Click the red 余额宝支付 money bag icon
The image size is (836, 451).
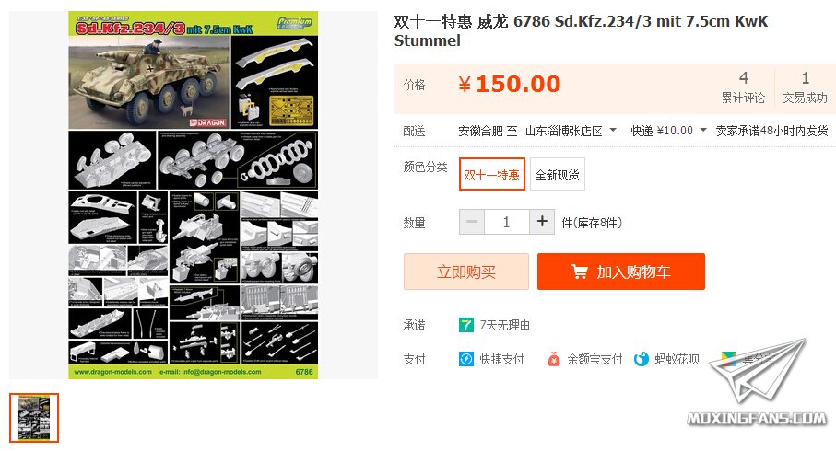point(554,359)
